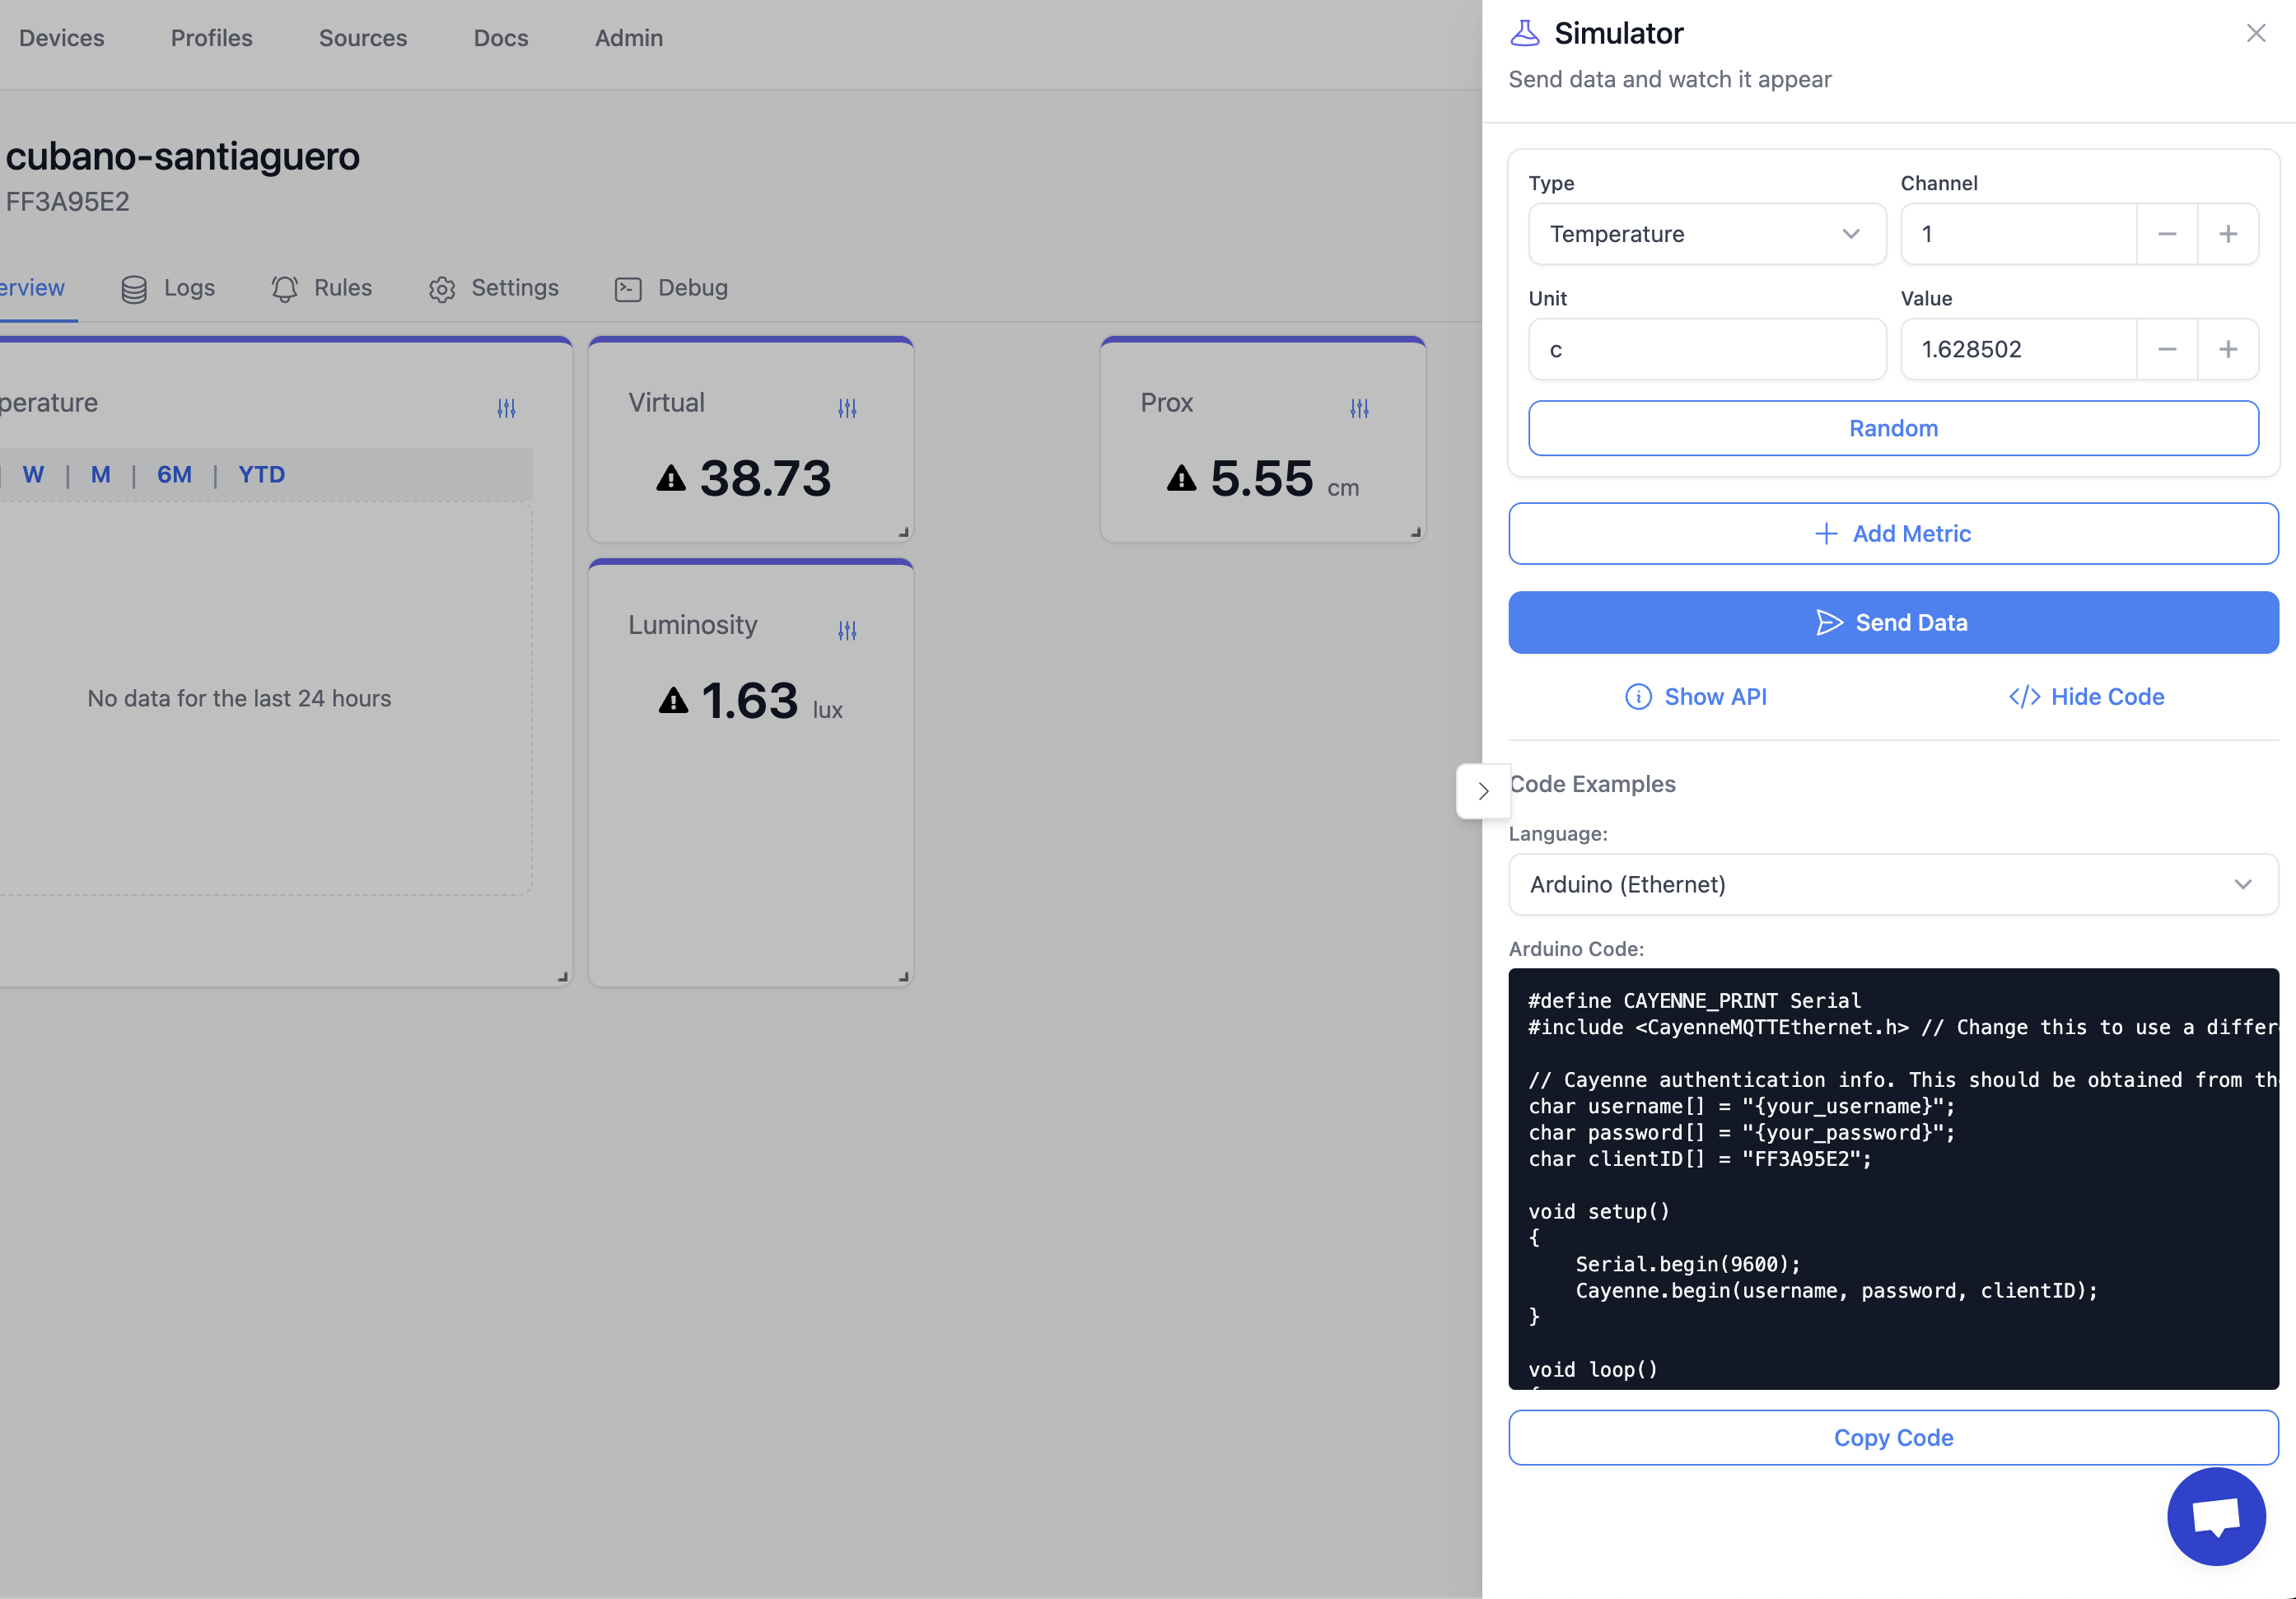Open Prox widget settings sliders icon
The width and height of the screenshot is (2296, 1599).
[1359, 408]
